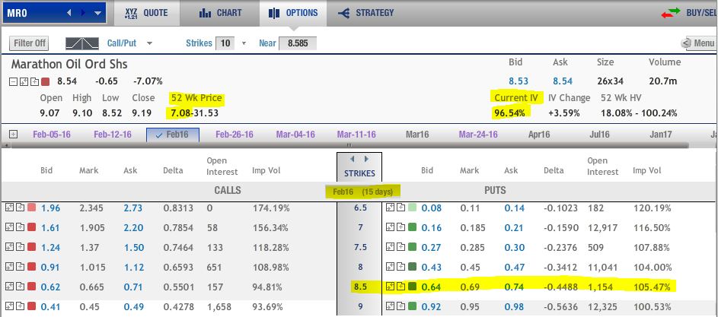This screenshot has width=718, height=317.
Task: Click the previous symbol arrow beside MRO
Action: click(71, 13)
